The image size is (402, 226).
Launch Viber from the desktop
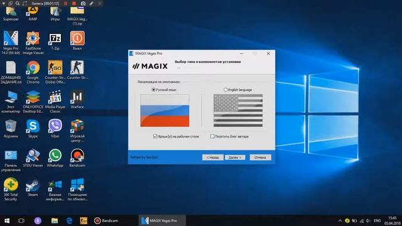55,129
